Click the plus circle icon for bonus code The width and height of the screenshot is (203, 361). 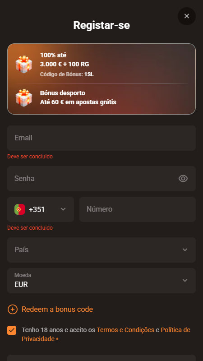tap(13, 309)
